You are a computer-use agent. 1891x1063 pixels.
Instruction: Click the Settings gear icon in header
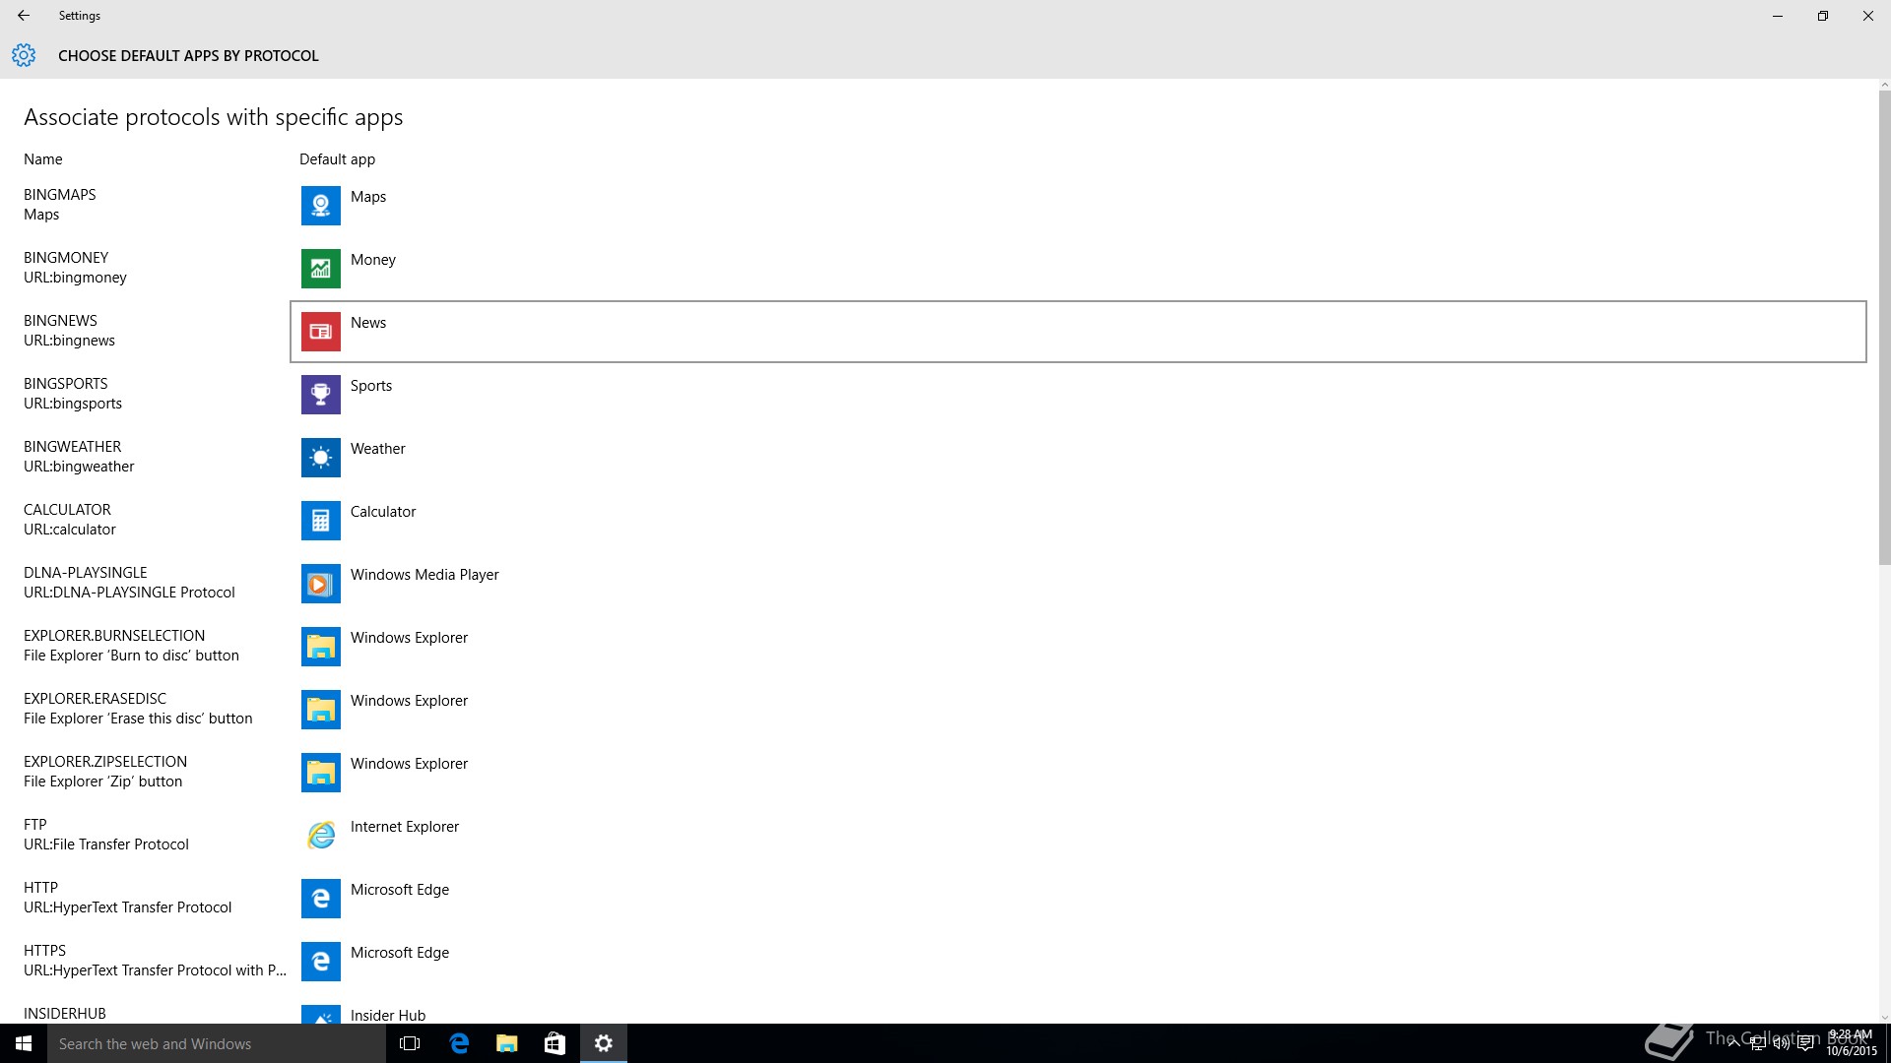pyautogui.click(x=24, y=55)
